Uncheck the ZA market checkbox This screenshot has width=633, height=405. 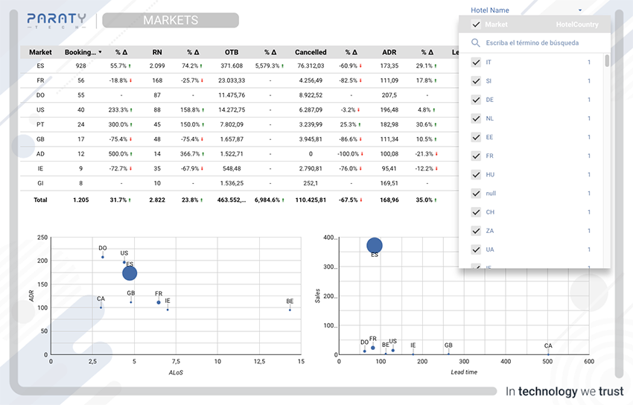click(476, 231)
